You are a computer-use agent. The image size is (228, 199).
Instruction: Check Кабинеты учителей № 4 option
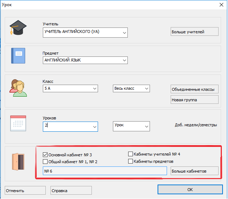(x=131, y=154)
